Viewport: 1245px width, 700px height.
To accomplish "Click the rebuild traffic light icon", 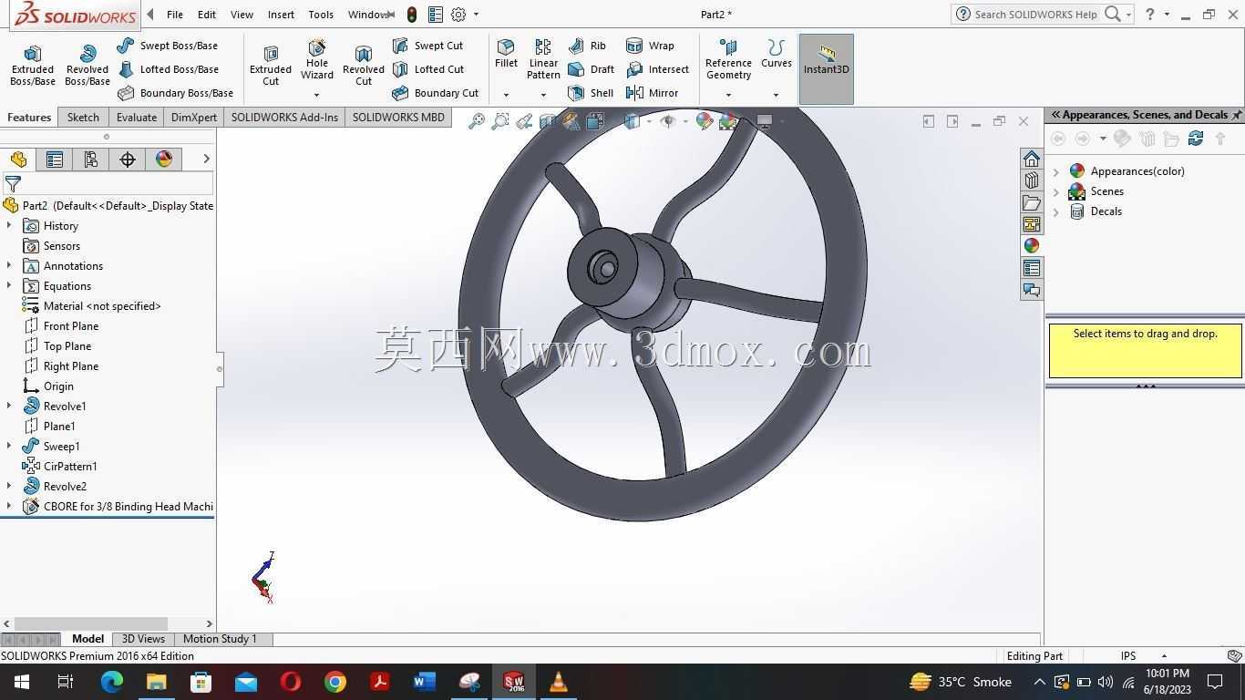I will 412,15.
